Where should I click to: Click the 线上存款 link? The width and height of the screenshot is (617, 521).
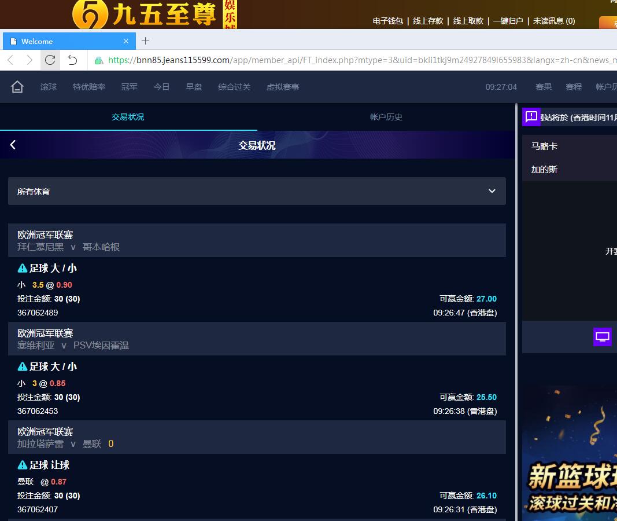tap(428, 21)
